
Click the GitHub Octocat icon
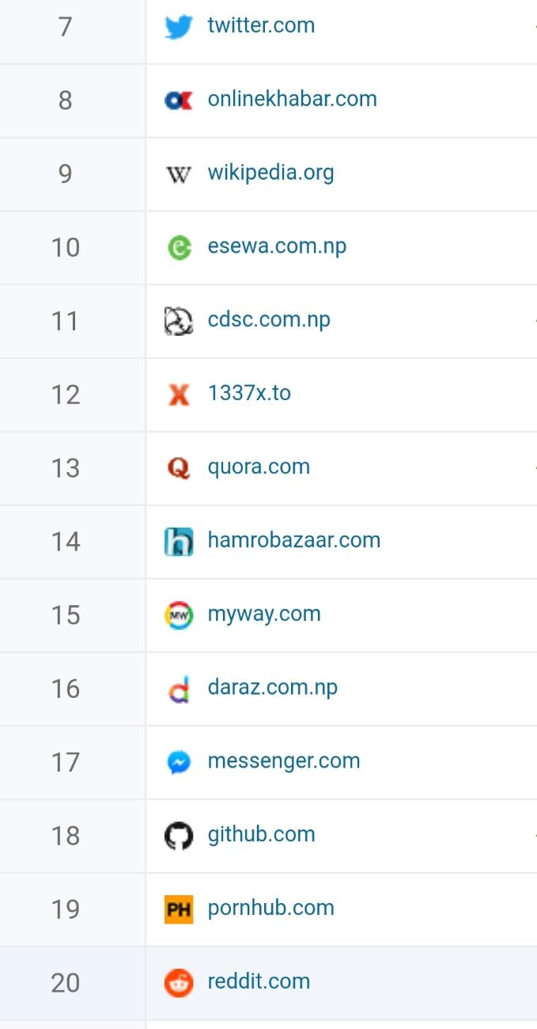179,834
